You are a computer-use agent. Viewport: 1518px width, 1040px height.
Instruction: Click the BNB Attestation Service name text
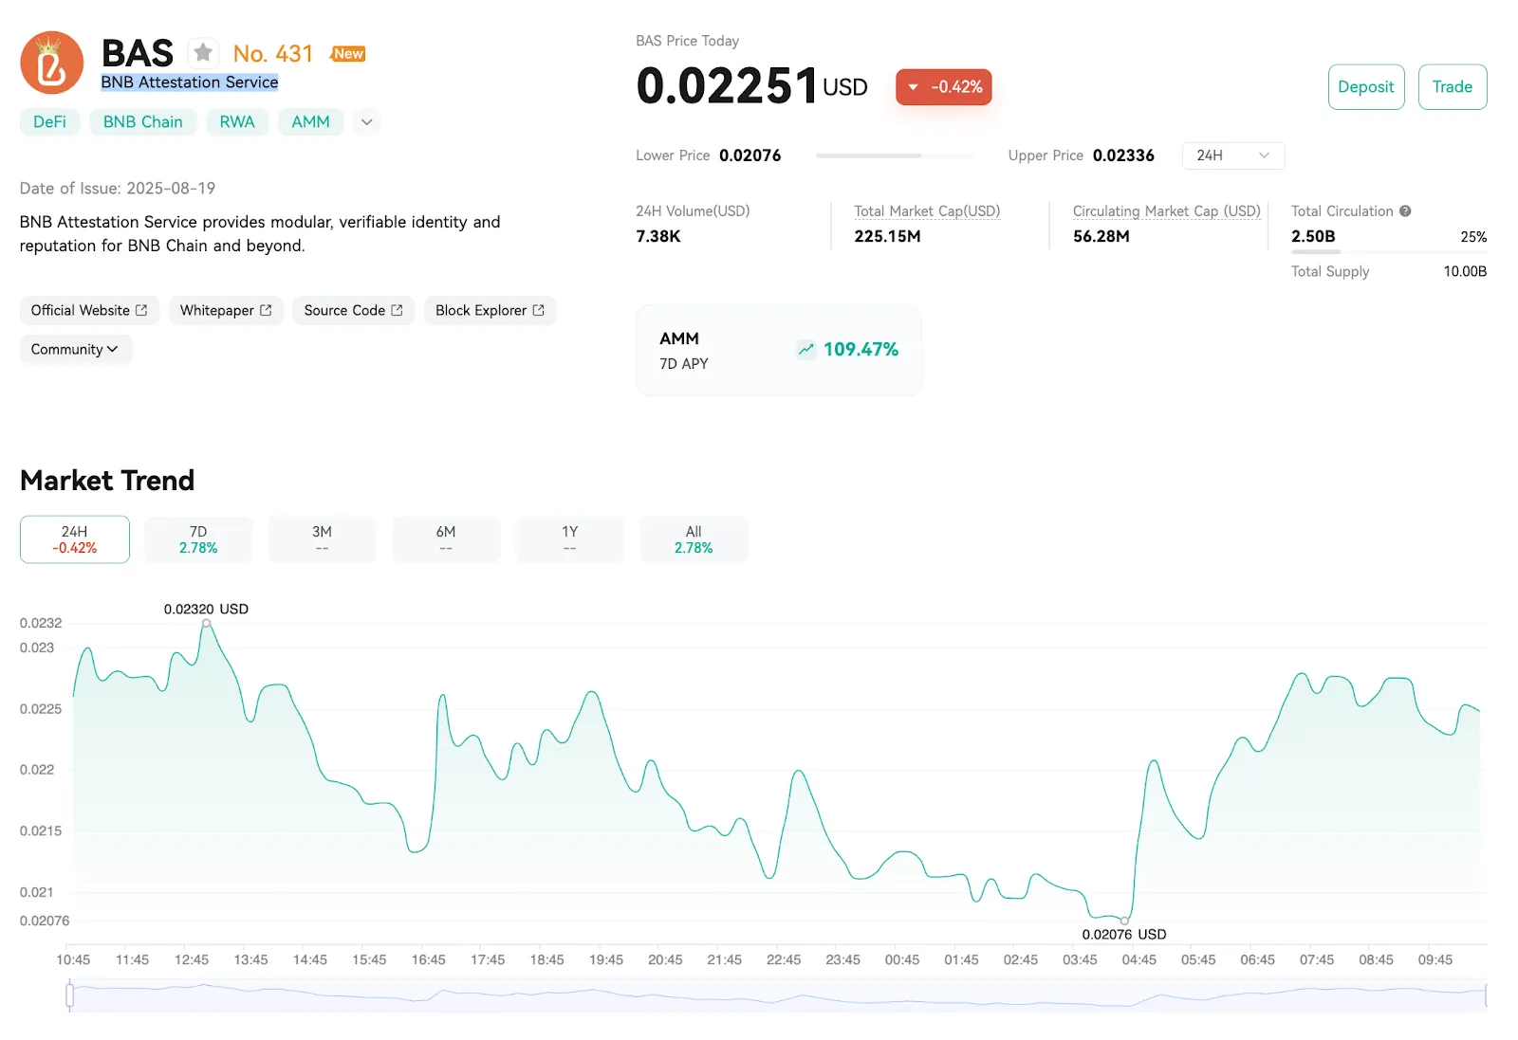click(x=190, y=82)
